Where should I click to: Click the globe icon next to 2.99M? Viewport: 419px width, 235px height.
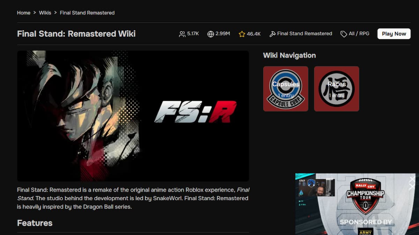point(211,34)
